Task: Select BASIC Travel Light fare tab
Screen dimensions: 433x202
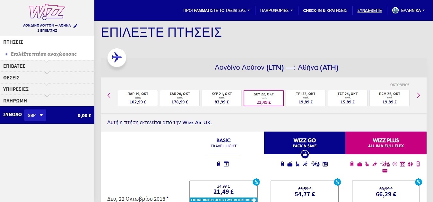Action: tap(223, 143)
